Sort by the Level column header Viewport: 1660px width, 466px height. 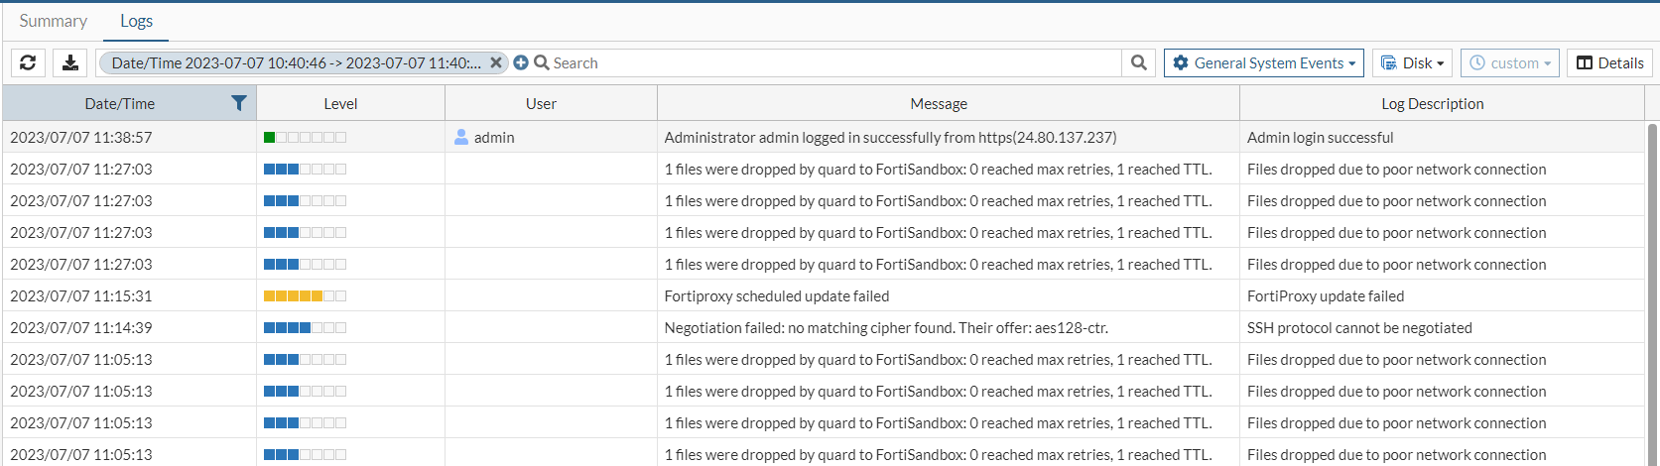340,103
